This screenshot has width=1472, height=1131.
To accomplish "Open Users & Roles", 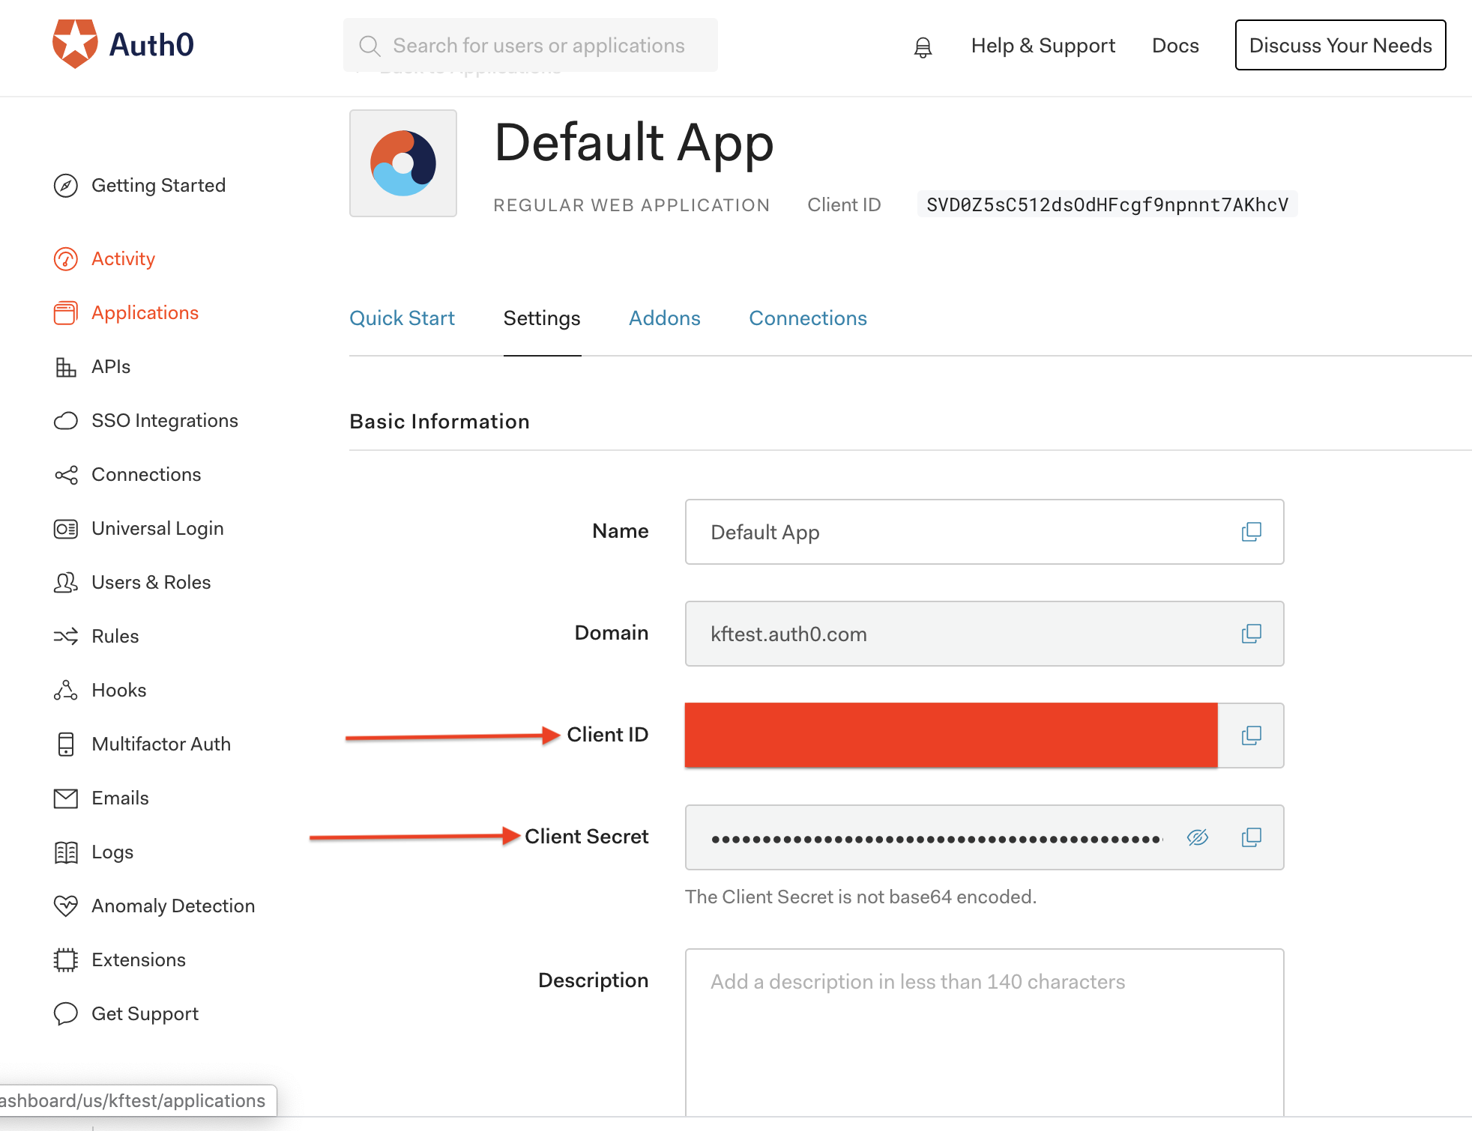I will pos(151,582).
